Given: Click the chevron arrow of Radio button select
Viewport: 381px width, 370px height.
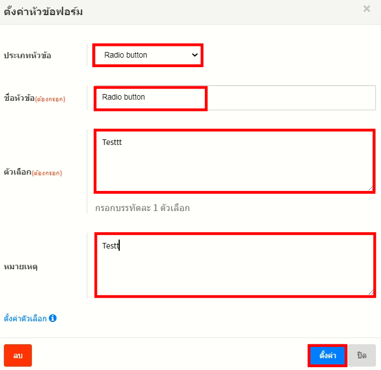Looking at the screenshot, I should (x=195, y=55).
